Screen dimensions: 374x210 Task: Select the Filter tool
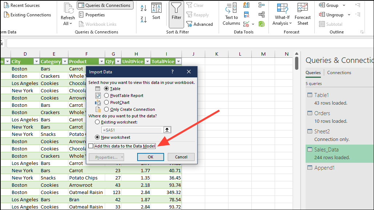pyautogui.click(x=176, y=15)
